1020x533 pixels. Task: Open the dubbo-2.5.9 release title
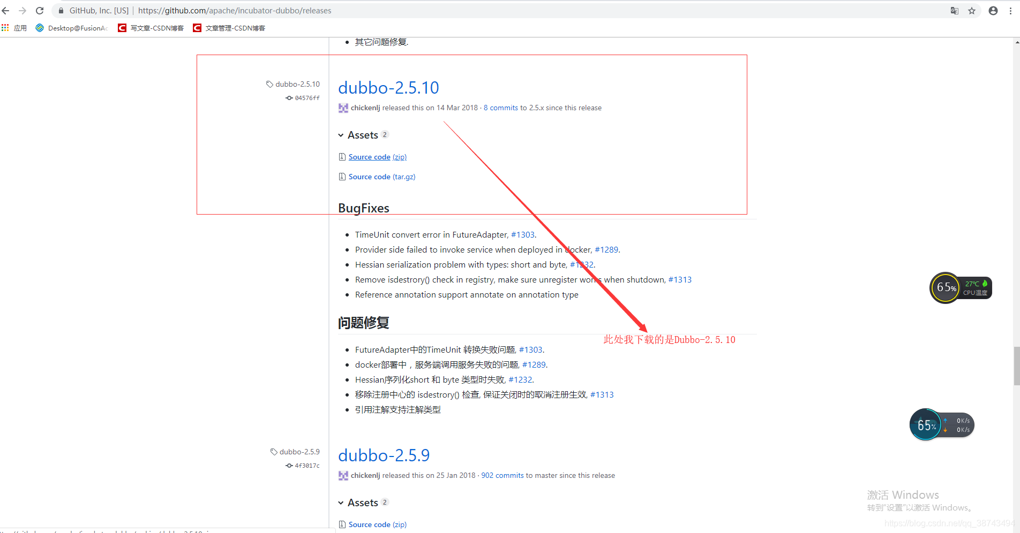click(384, 455)
